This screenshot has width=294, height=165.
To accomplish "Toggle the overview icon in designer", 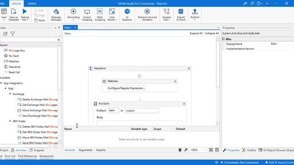I will pyautogui.click(x=217, y=150).
